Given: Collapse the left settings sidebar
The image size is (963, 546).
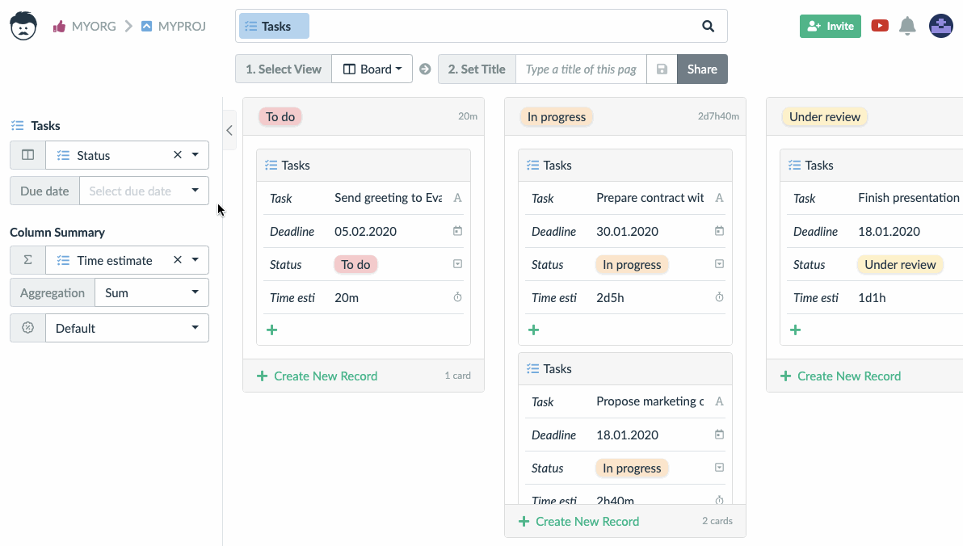Looking at the screenshot, I should point(229,130).
